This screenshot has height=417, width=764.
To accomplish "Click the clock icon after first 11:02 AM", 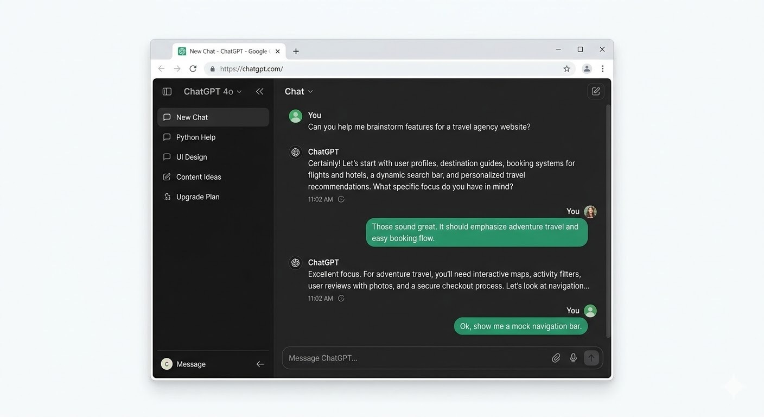I will click(341, 199).
